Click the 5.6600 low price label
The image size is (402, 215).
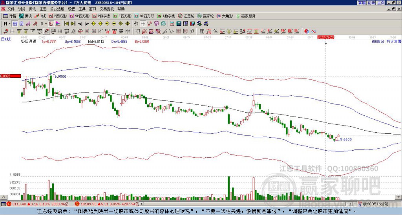click(346, 139)
